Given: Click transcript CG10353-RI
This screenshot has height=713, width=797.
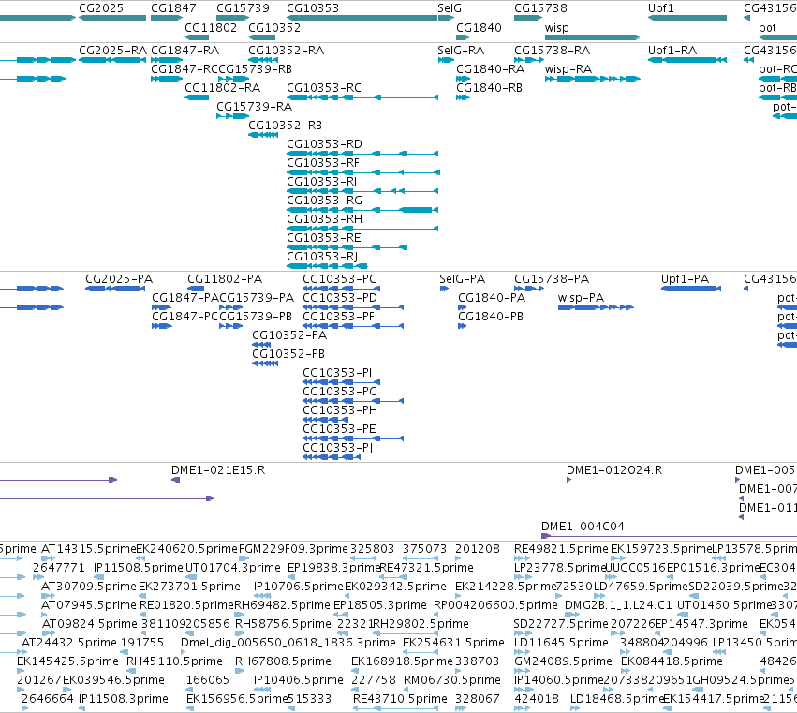Looking at the screenshot, I should [x=322, y=182].
